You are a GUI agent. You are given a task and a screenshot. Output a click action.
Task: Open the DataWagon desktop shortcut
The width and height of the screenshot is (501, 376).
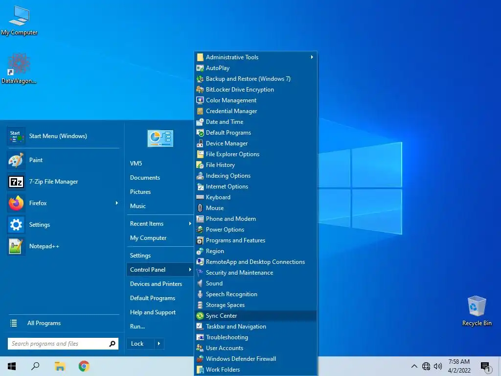[x=19, y=69]
